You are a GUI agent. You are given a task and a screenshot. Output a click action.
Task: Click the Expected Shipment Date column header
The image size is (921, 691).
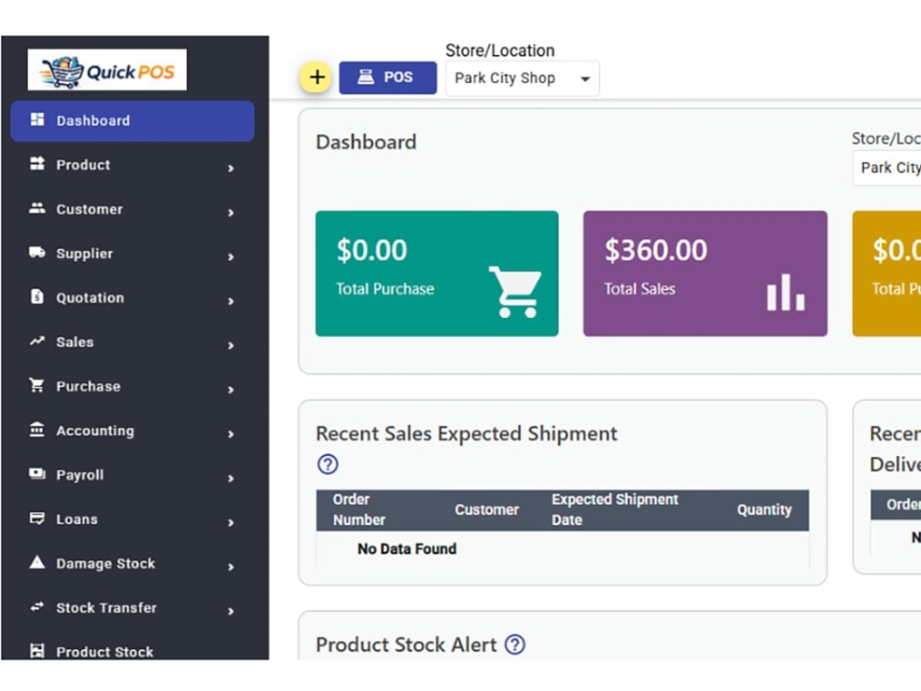(x=614, y=509)
